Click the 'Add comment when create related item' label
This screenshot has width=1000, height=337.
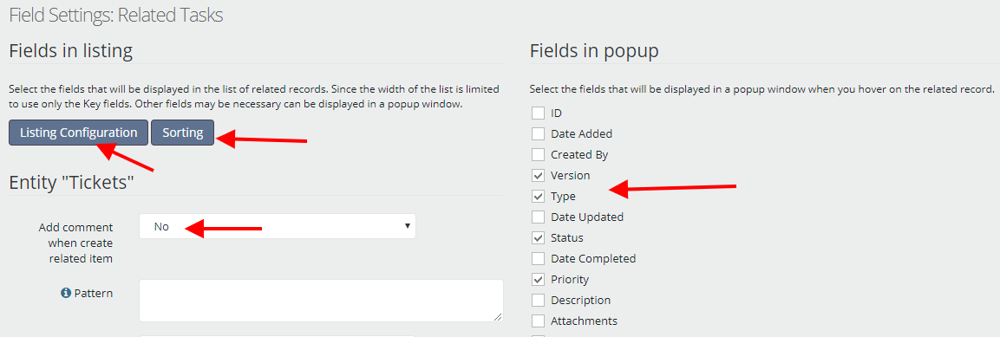76,243
